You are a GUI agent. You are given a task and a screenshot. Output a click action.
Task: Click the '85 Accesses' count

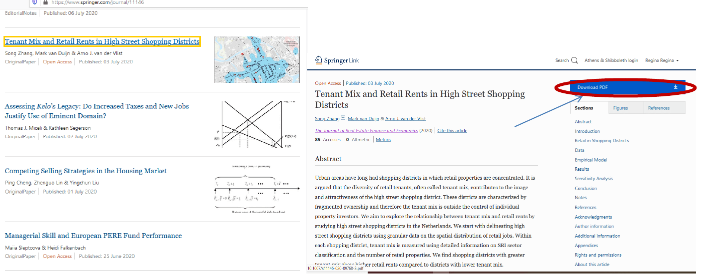coord(328,140)
